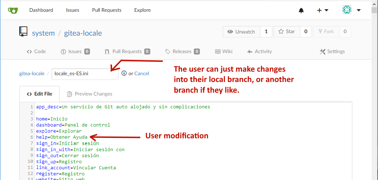Viewport: 378px width, 180px height.
Task: Click the info icon beside filename field
Action: pos(124,73)
